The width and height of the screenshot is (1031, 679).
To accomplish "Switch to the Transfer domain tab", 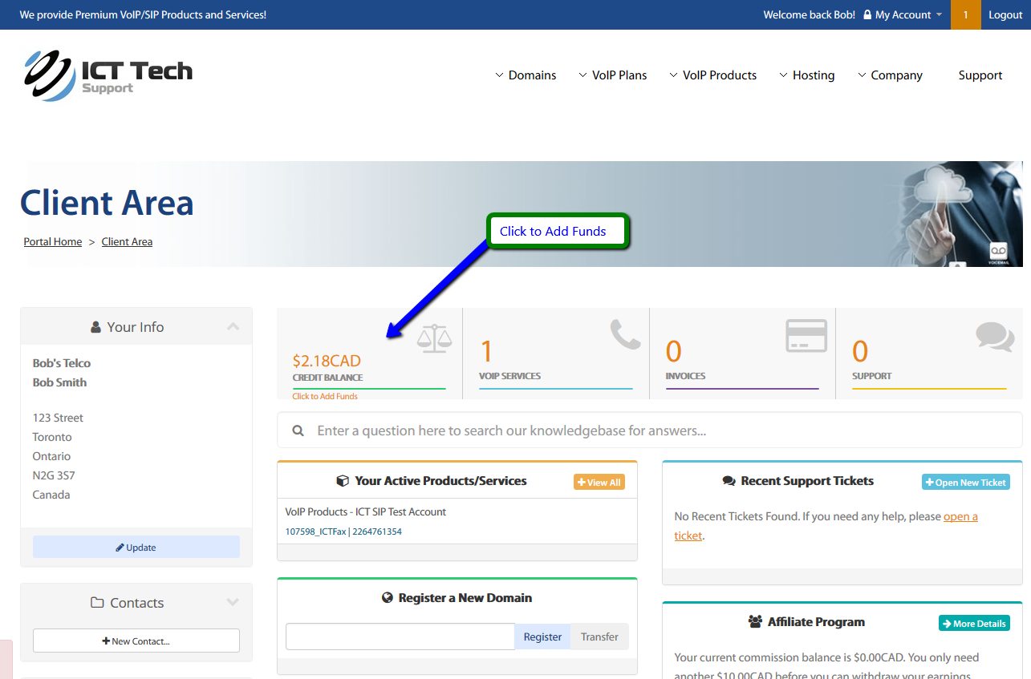I will (599, 637).
